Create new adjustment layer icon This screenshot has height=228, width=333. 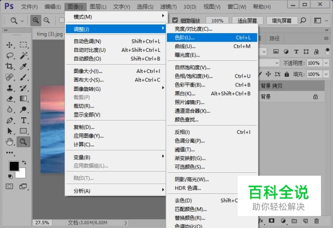(283, 221)
